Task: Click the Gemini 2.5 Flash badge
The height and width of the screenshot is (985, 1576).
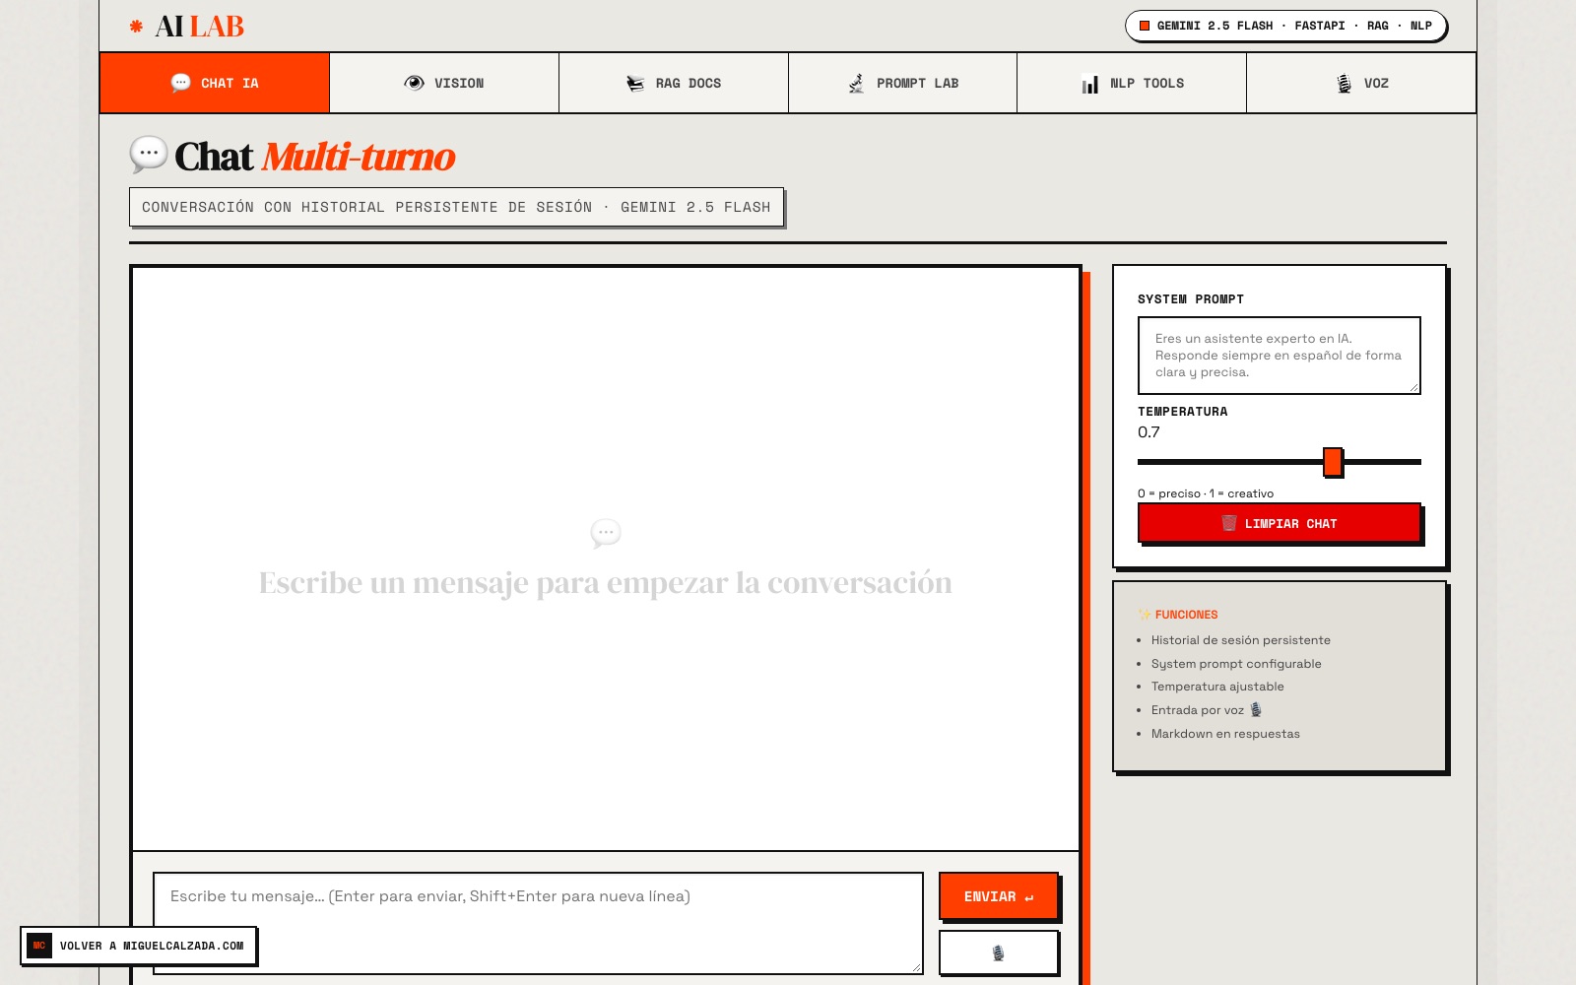Action: pos(1285,26)
